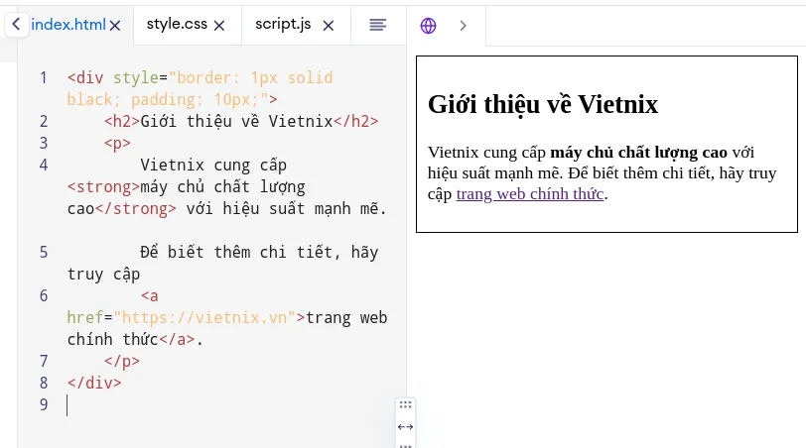Open the script.js tab

click(x=283, y=24)
